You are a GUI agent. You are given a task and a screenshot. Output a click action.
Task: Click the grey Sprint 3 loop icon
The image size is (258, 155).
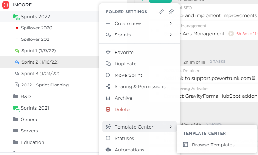(x=17, y=74)
